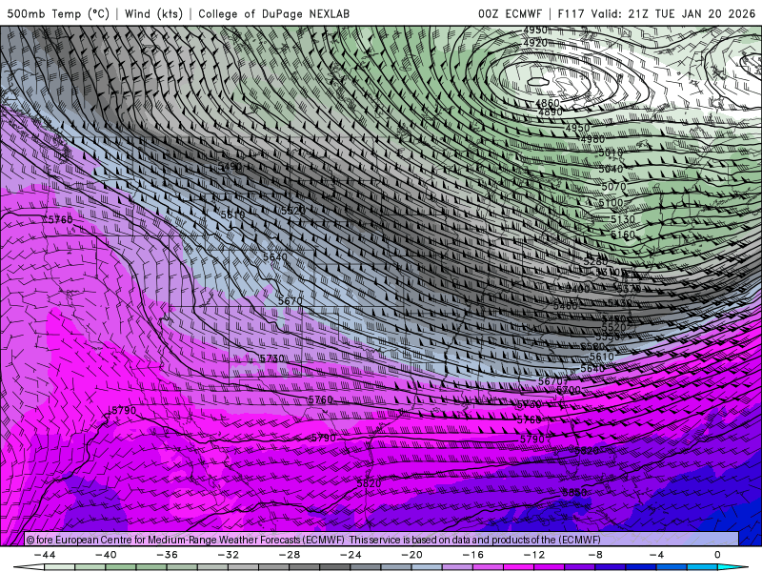This screenshot has width=762, height=572.
Task: Click the -16 color scale label
Action: 473,555
